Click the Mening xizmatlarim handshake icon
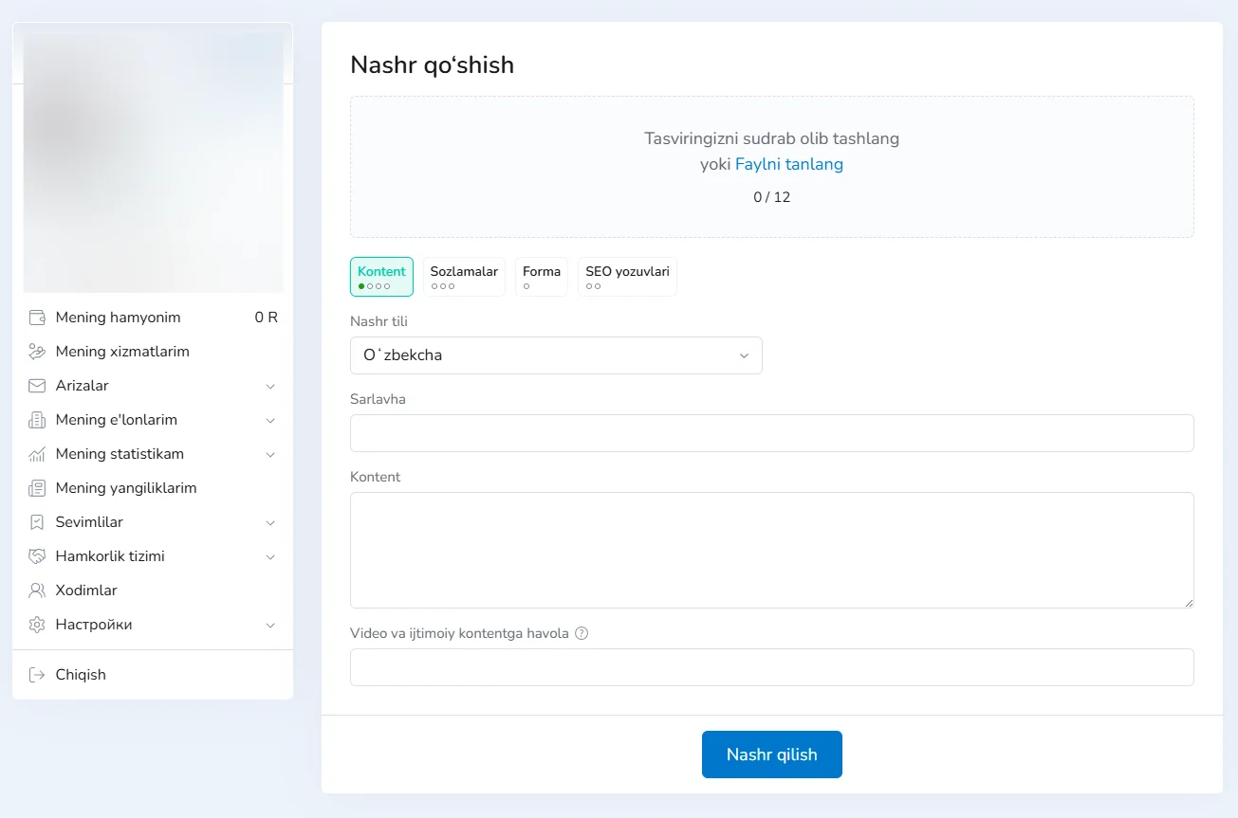Screen dimensions: 1238x818 (37, 352)
